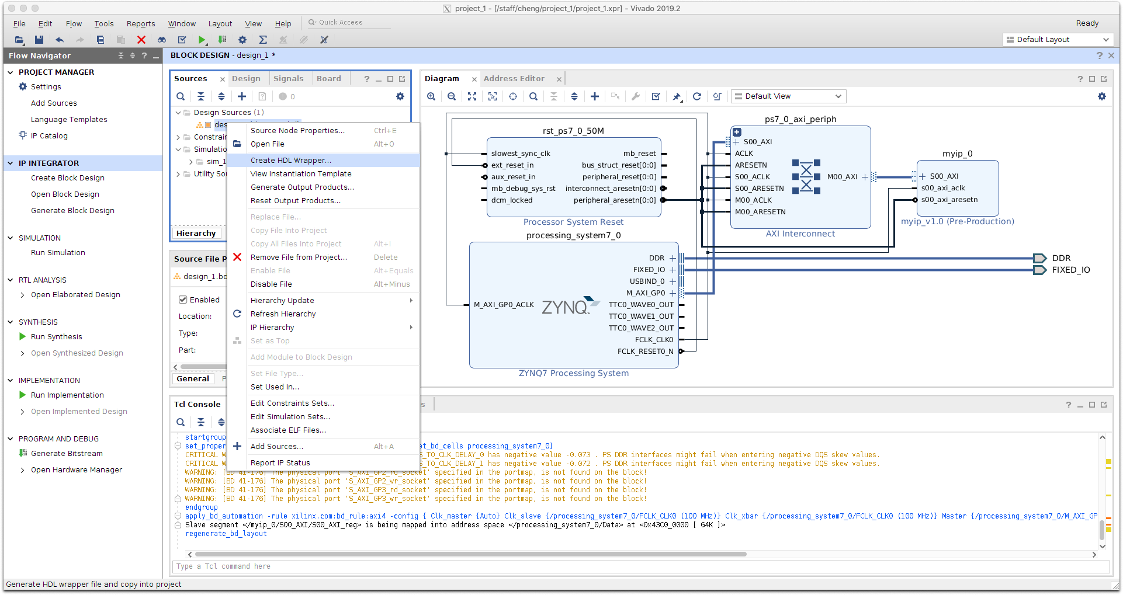This screenshot has height=595, width=1123.
Task: Click Zoom Out icon in Diagram toolbar
Action: (x=452, y=96)
